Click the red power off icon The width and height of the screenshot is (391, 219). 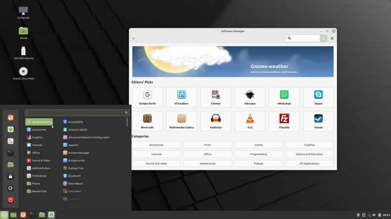[10, 200]
